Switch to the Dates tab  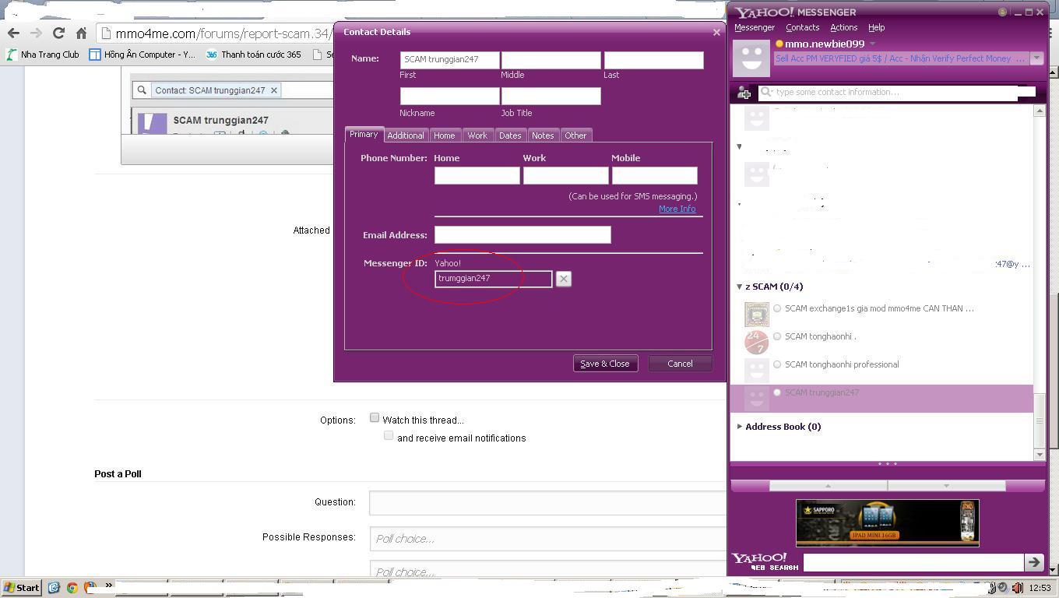click(x=510, y=135)
